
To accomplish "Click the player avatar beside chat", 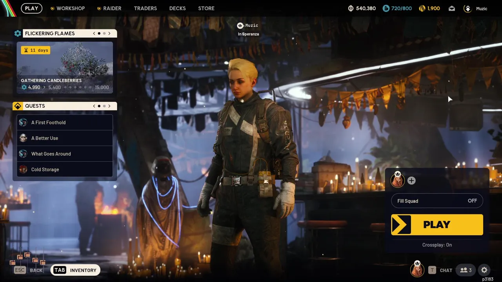I will 417,269.
